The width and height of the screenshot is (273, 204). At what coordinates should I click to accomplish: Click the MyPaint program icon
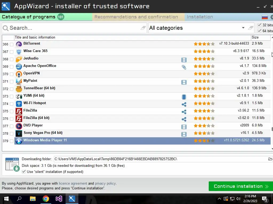pyautogui.click(x=19, y=82)
